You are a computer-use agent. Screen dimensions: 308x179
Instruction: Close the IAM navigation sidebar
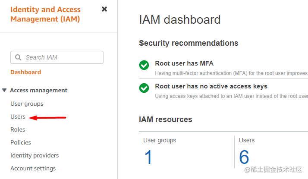pyautogui.click(x=104, y=9)
